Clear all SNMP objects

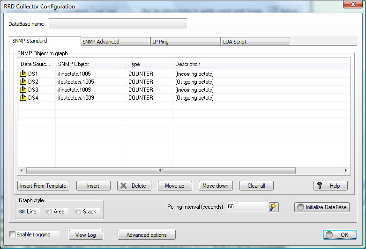256,186
